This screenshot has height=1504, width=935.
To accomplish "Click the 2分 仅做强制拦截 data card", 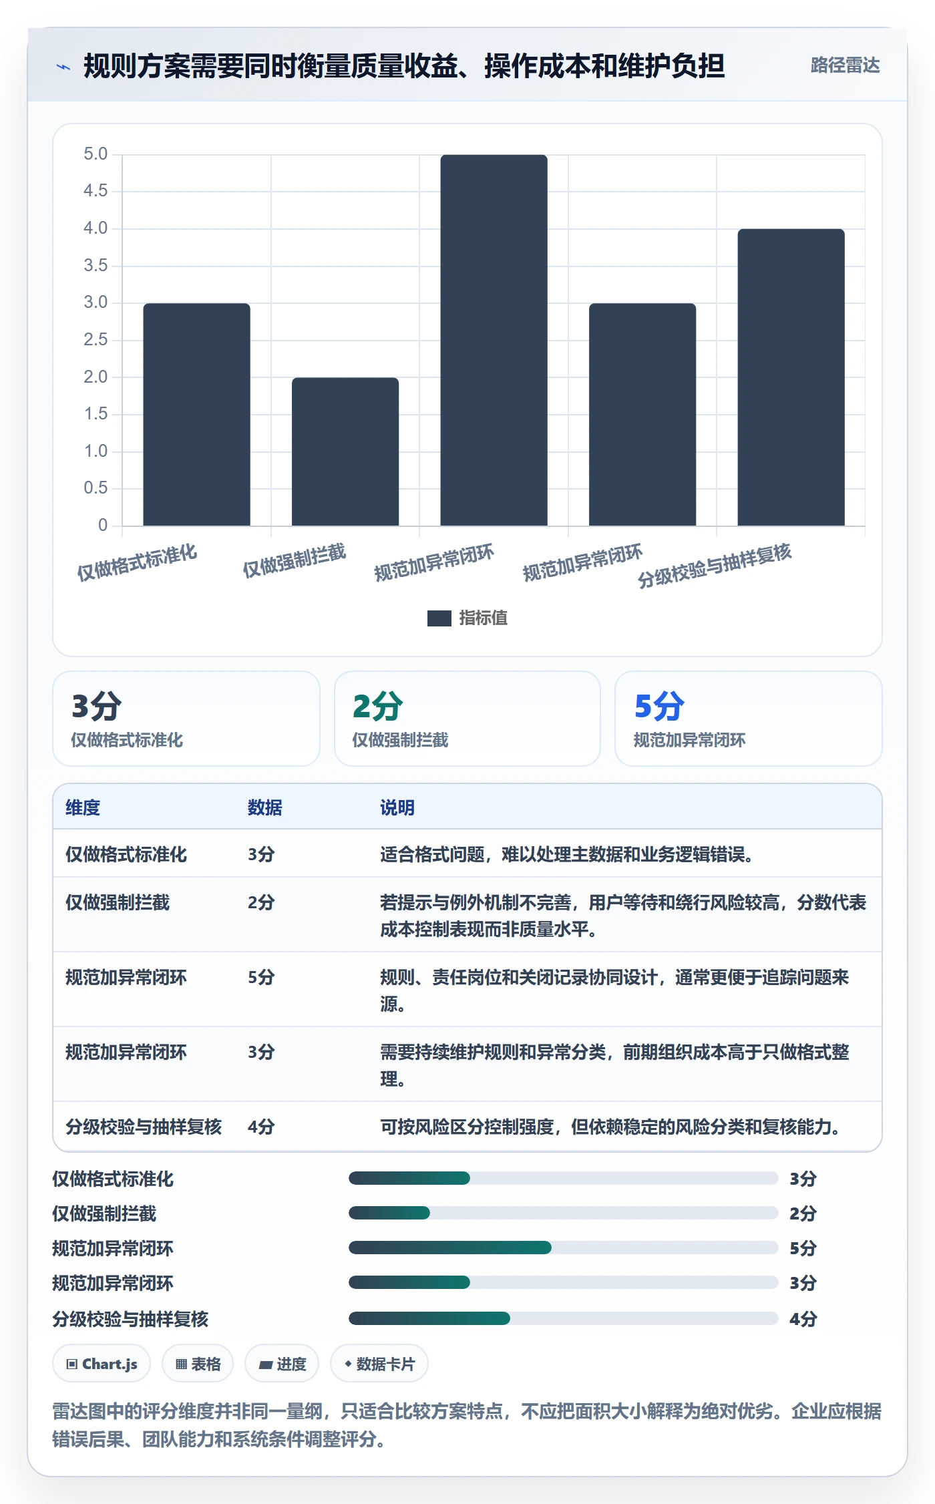I will [467, 719].
